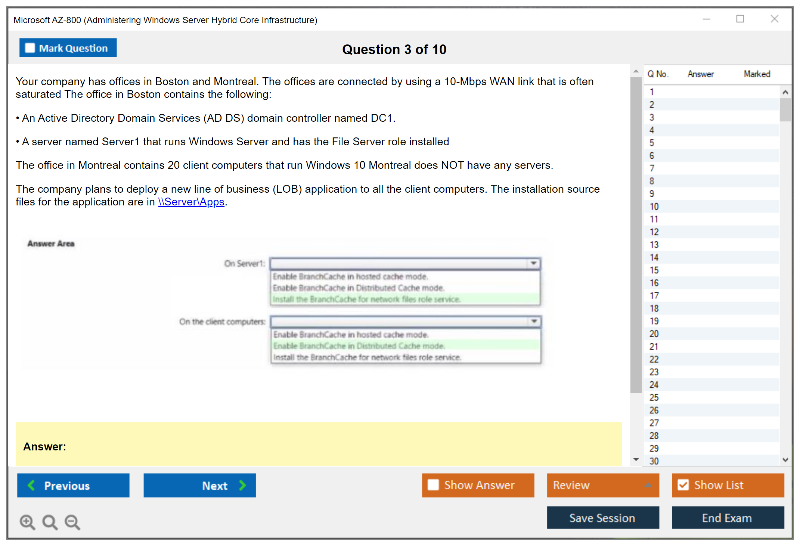Select question 21 in the question list
The image size is (803, 549).
click(654, 347)
